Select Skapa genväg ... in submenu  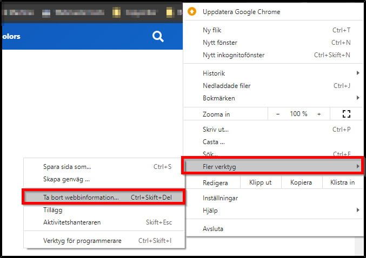coord(104,179)
